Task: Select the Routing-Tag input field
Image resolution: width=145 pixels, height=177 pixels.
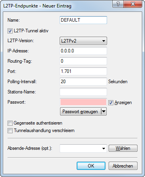Action: click(83, 61)
